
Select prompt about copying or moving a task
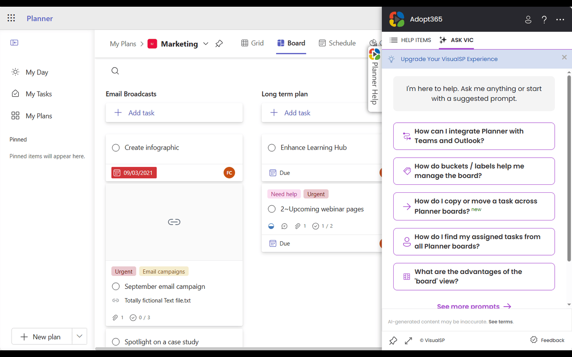(474, 206)
